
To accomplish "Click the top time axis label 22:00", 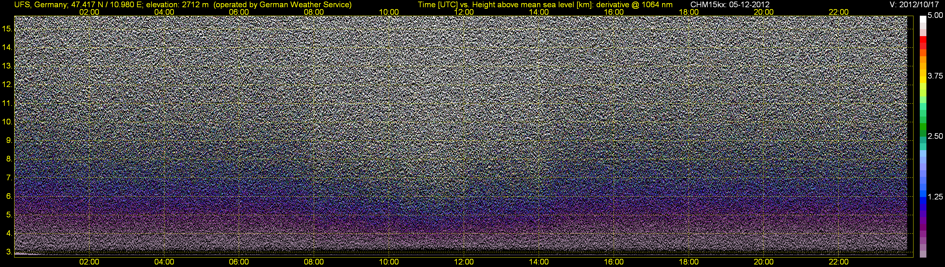I will 839,12.
